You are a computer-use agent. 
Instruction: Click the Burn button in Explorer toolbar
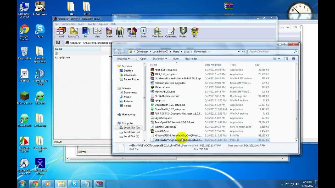point(176,59)
